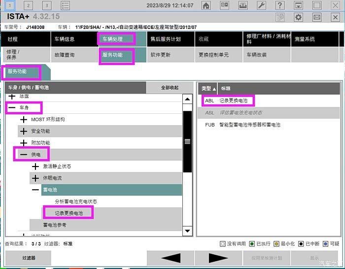The height and width of the screenshot is (269, 345).
Task: Click the operations list icon beside tab 3
Action: pos(65,5)
